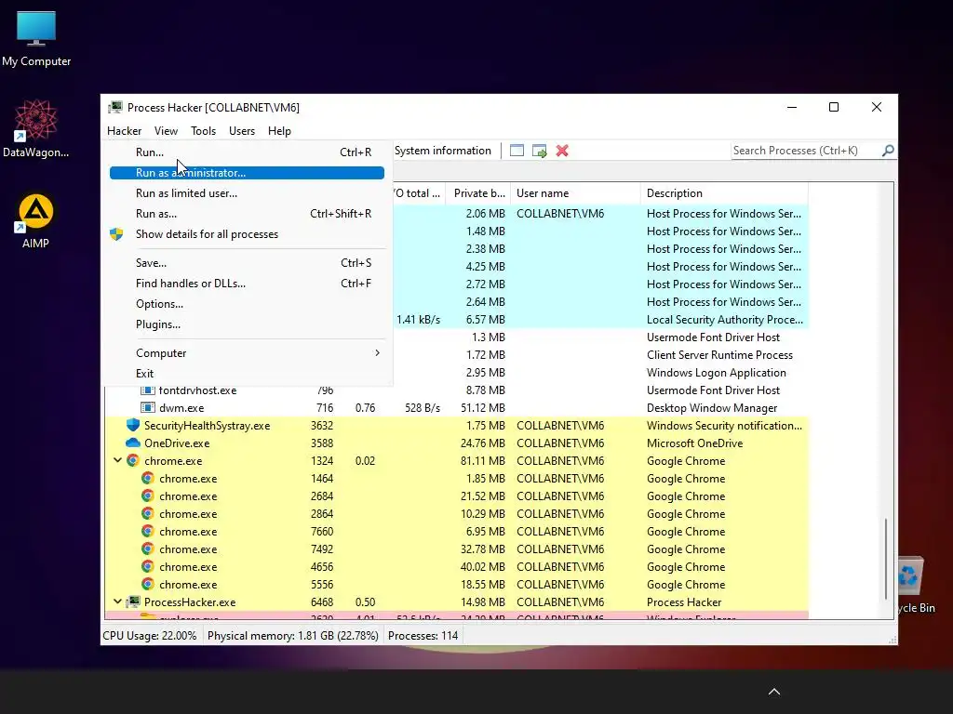
Task: Focus the Search Processes input field
Action: pos(807,151)
